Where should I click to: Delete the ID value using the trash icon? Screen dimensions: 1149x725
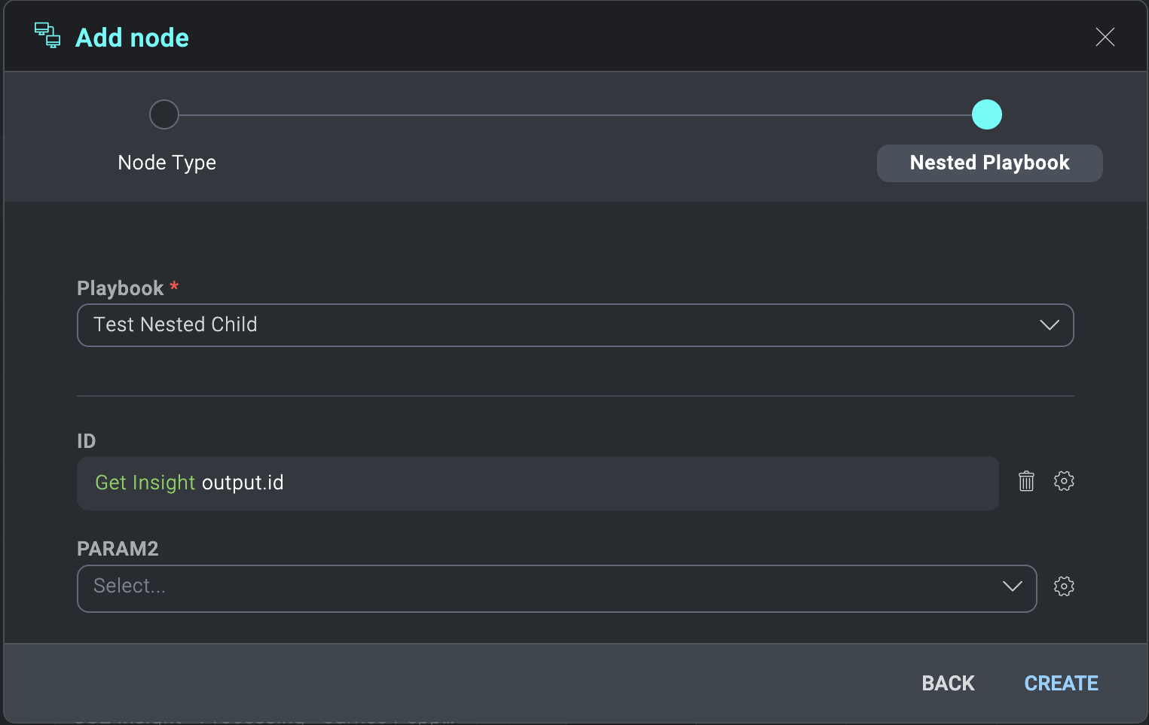[x=1026, y=481]
